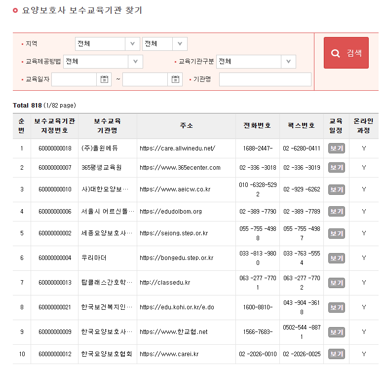Viewport: 386px width, 367px height.
Task: Click the Total 818 page count text
Action: pyautogui.click(x=44, y=105)
